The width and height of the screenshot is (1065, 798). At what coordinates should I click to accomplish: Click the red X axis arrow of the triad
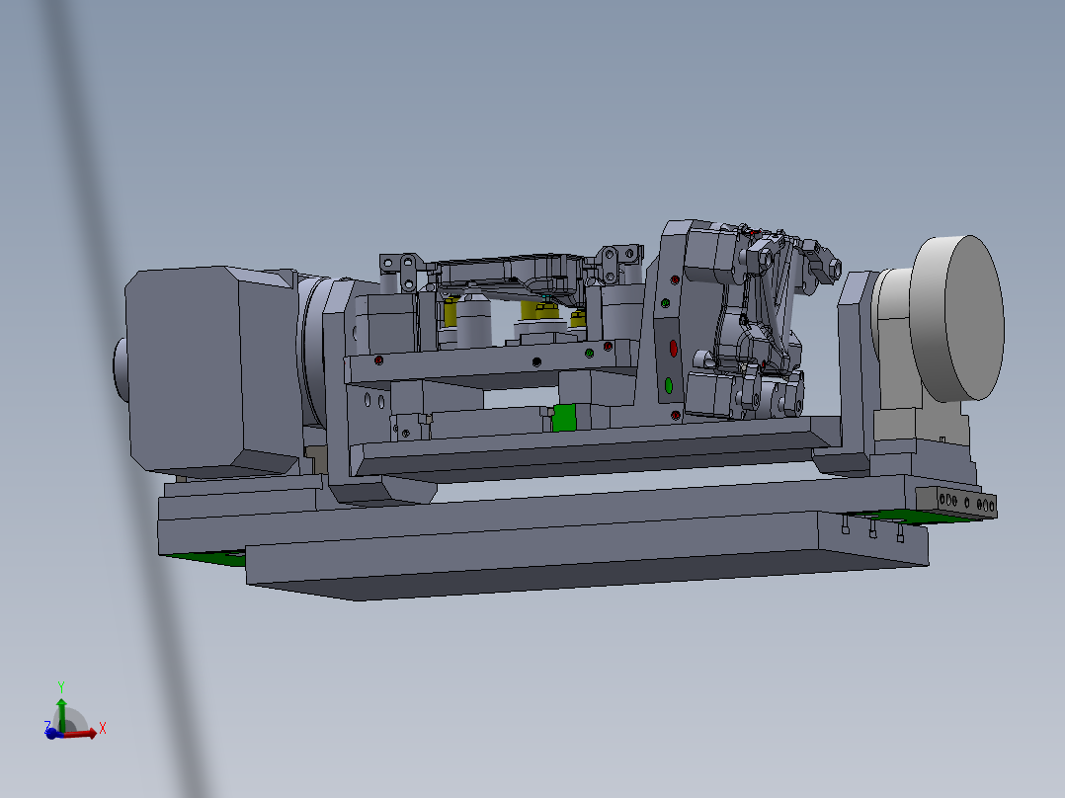coord(83,734)
